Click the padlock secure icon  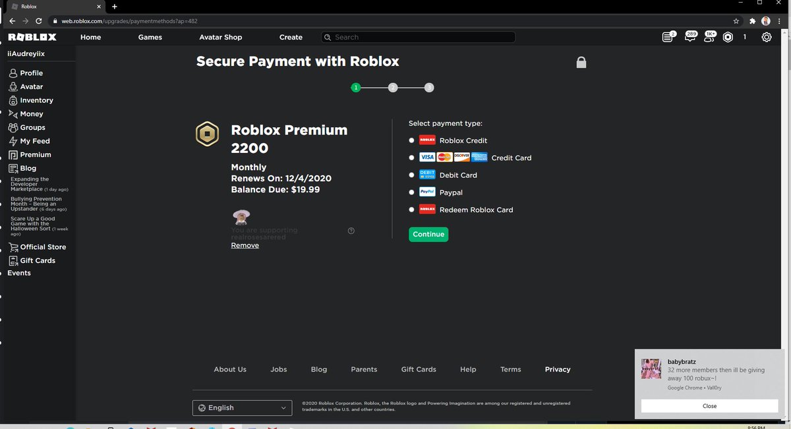(581, 63)
